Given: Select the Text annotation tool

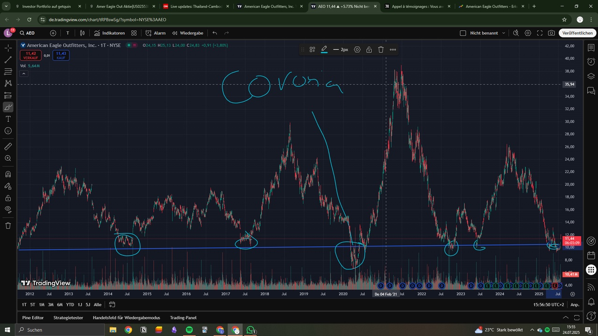Looking at the screenshot, I should tap(8, 119).
